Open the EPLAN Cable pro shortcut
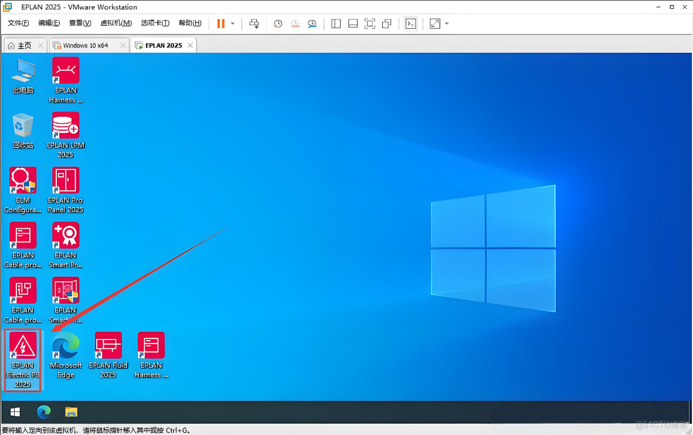This screenshot has height=435, width=693. pyautogui.click(x=23, y=235)
